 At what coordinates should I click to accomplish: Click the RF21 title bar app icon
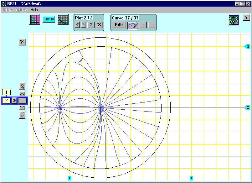(x=3, y=3)
